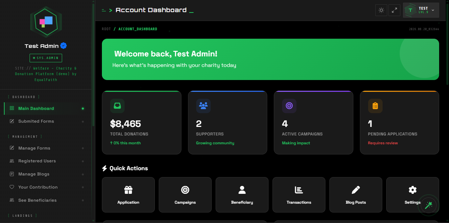The height and width of the screenshot is (223, 449).
Task: Open the Blog Posts quick action
Action: [356, 195]
